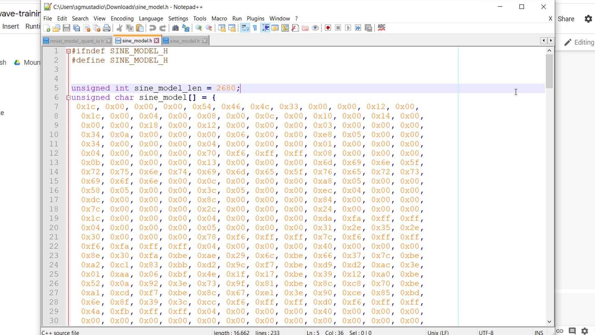Click the Close document toolbar icon

click(87, 28)
